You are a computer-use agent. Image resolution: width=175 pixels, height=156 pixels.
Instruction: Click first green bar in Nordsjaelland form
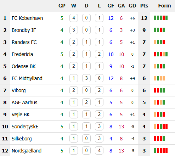click(155, 151)
